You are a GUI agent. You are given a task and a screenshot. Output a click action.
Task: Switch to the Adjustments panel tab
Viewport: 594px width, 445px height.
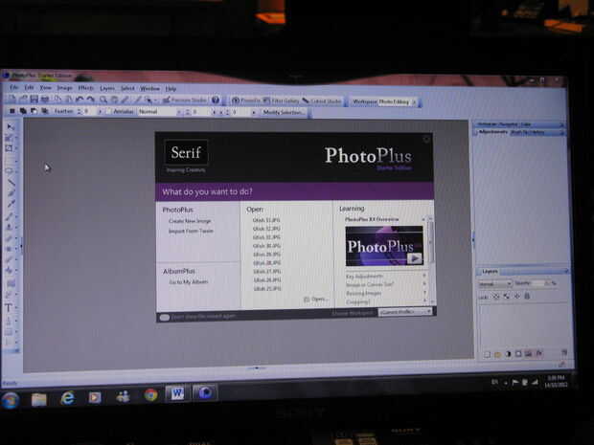pyautogui.click(x=493, y=132)
